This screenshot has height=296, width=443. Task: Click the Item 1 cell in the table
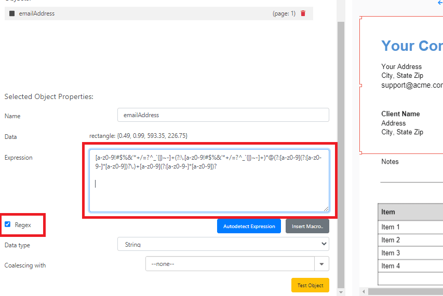(x=410, y=227)
